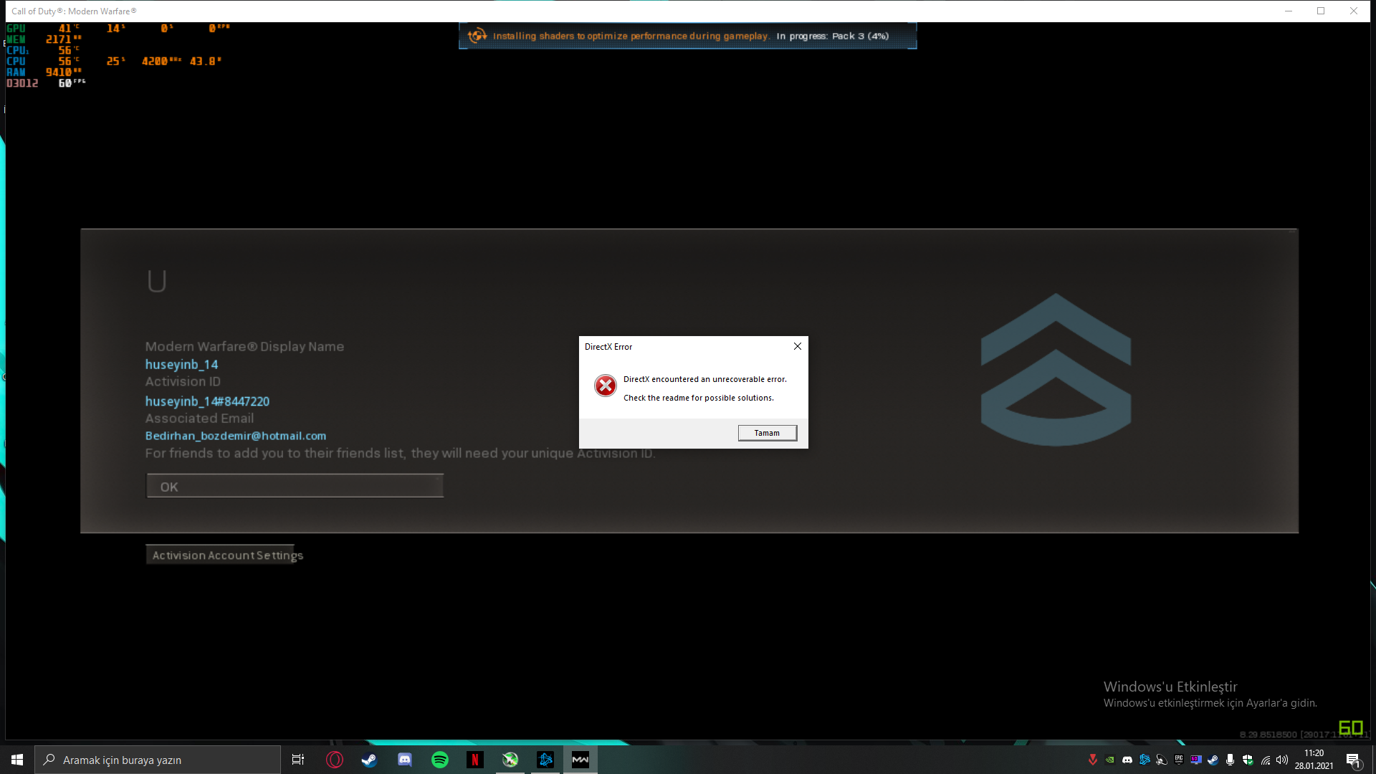Open the Windows Start menu

(x=17, y=760)
